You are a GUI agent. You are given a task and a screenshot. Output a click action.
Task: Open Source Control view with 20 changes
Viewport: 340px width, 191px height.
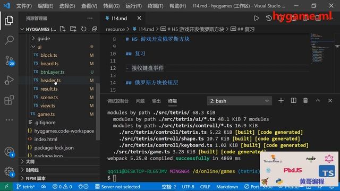tap(9, 60)
